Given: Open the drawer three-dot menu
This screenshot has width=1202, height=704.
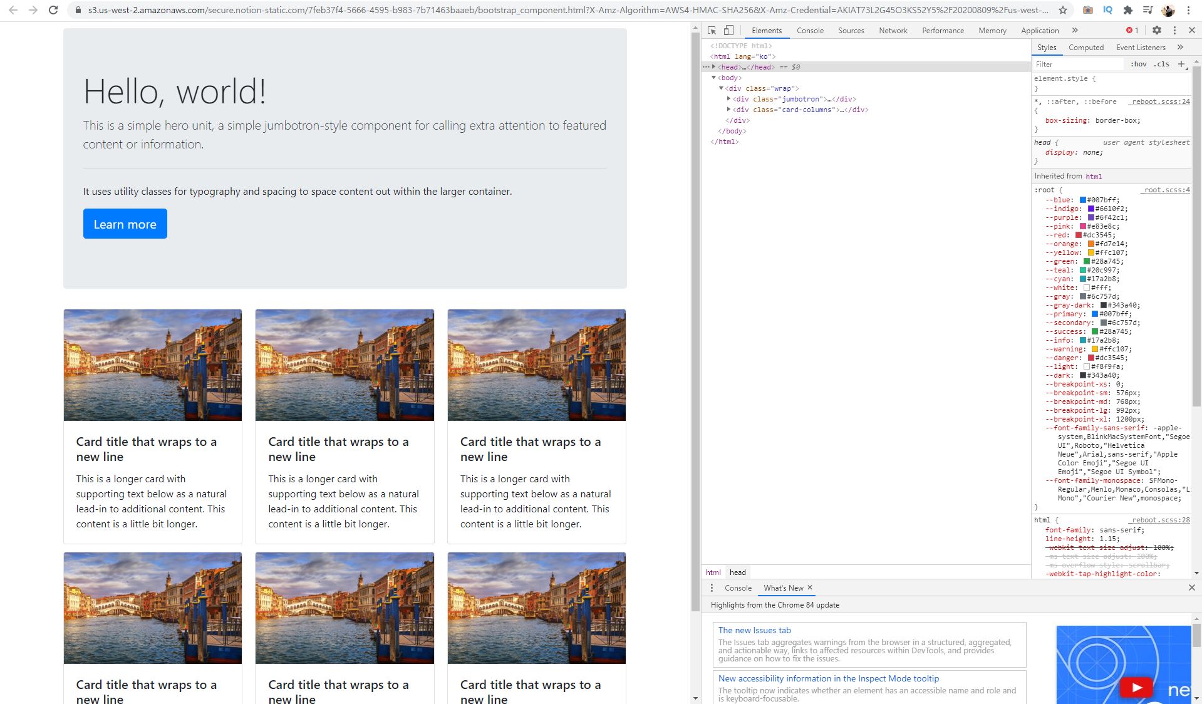Looking at the screenshot, I should (x=712, y=588).
